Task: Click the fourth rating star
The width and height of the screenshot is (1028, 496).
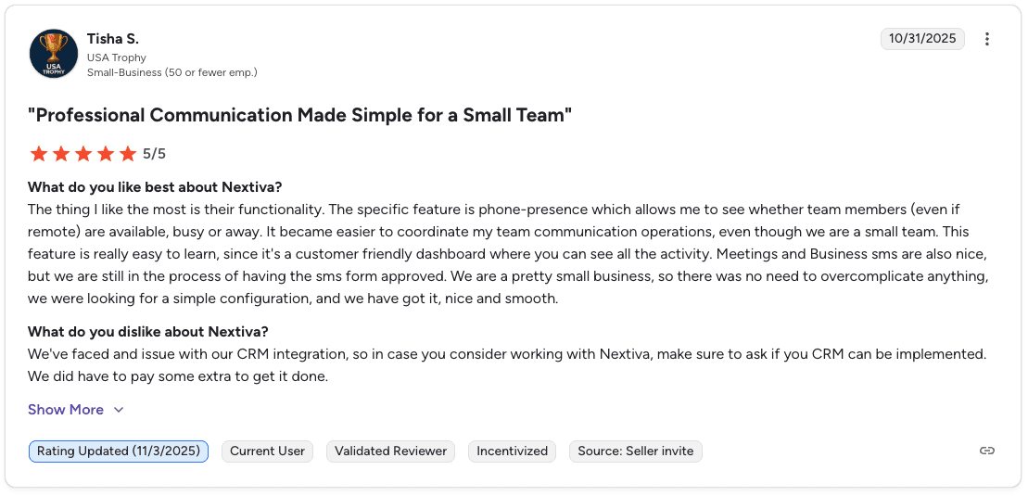Action: click(x=105, y=154)
